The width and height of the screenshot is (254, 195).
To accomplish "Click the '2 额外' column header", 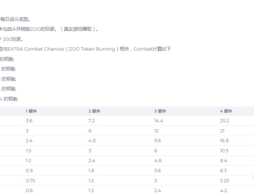I will (x=94, y=111).
